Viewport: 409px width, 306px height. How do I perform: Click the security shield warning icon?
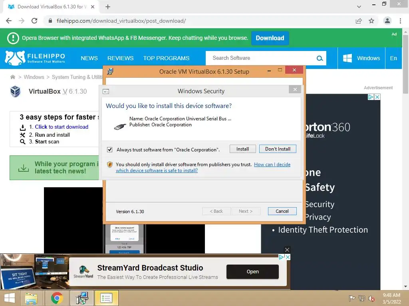click(x=110, y=165)
